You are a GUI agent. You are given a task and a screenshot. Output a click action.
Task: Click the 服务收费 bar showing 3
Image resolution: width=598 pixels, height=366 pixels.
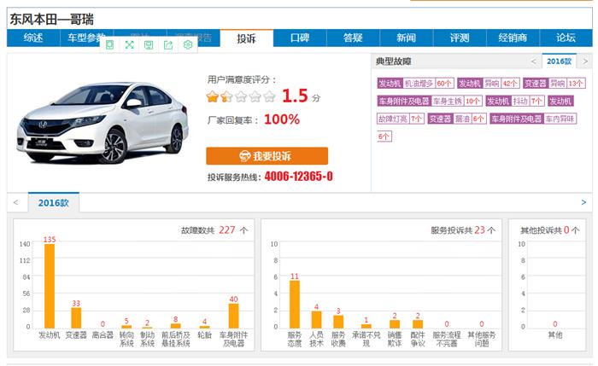[338, 322]
